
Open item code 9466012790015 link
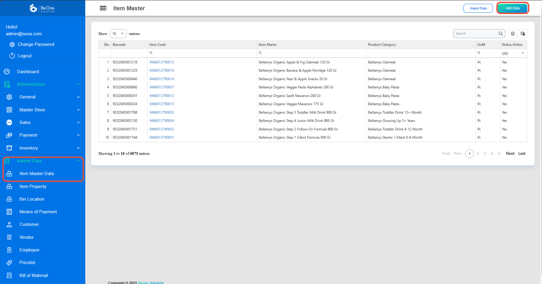(x=162, y=62)
